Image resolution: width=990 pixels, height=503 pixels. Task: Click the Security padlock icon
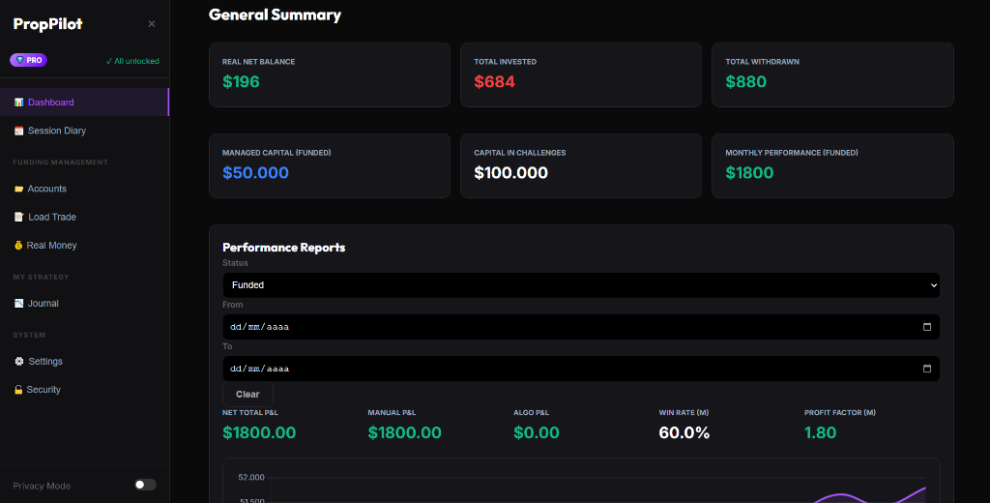[x=18, y=390]
